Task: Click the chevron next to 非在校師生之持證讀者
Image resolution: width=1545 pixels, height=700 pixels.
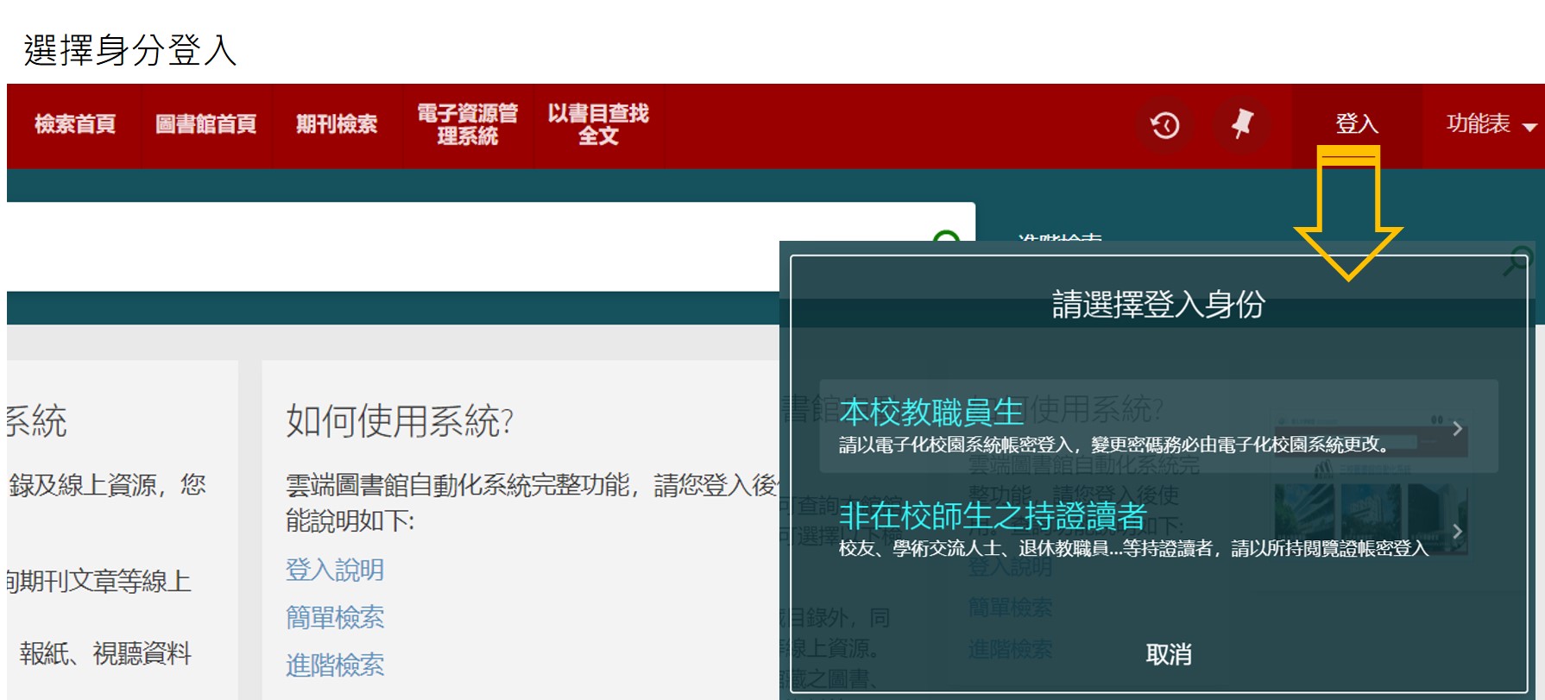Action: coord(1457,531)
